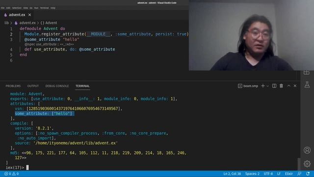Select the TERMINAL panel tab
314x177 pixels.
(x=82, y=86)
